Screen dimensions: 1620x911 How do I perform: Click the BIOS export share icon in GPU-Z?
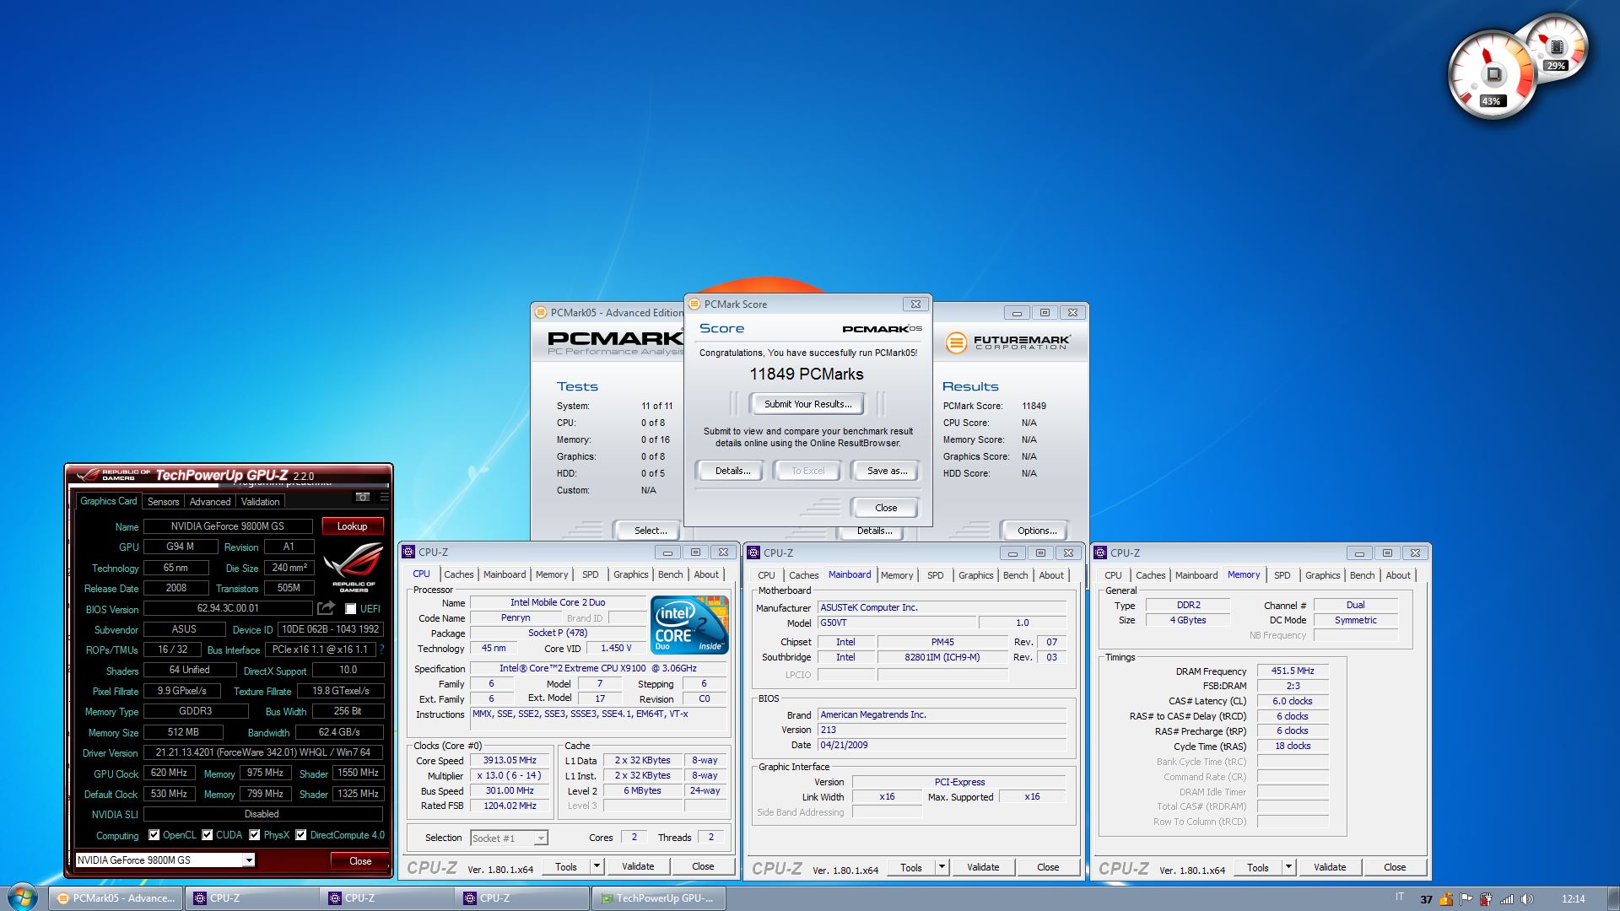pyautogui.click(x=326, y=607)
